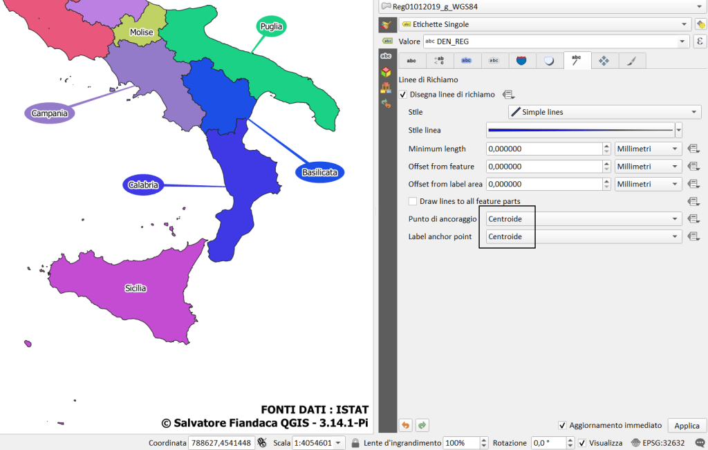Click the redo style arrow icon
Screen dimensions: 708x450
422,425
